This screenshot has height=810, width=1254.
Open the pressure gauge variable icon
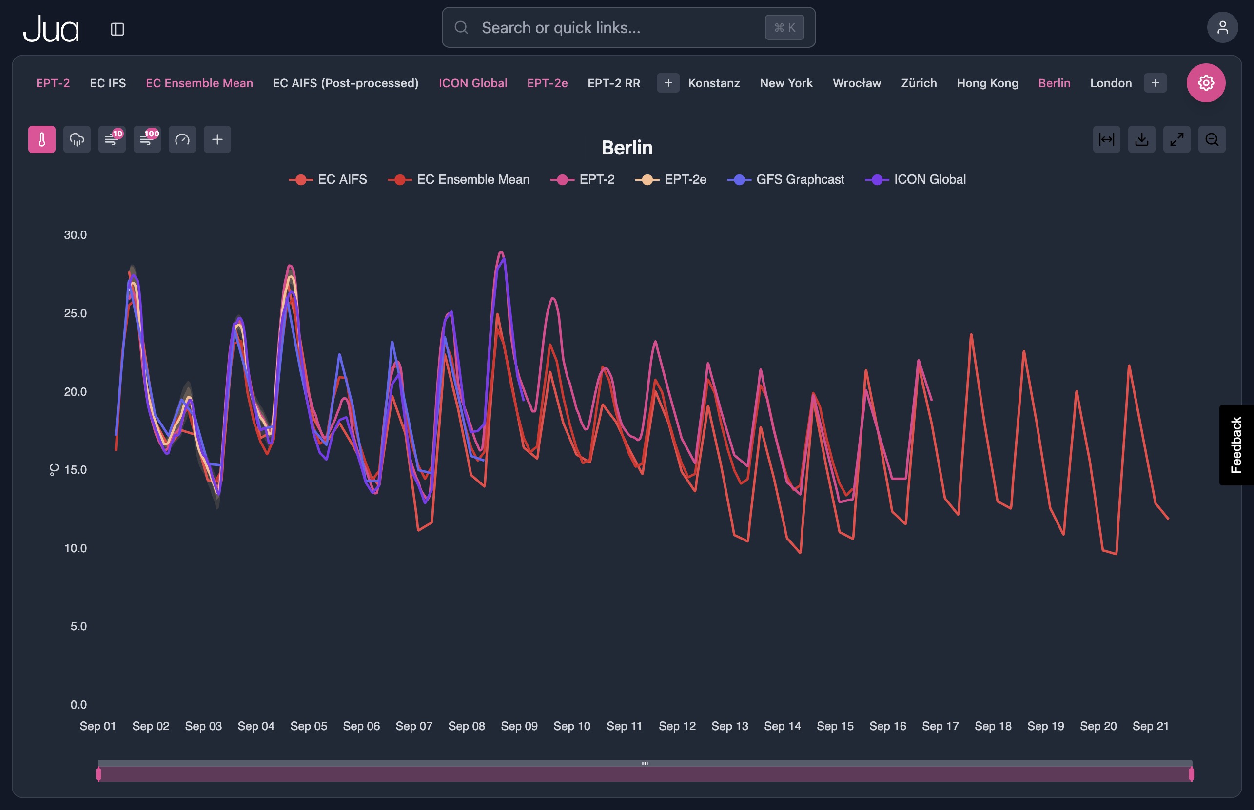[182, 139]
